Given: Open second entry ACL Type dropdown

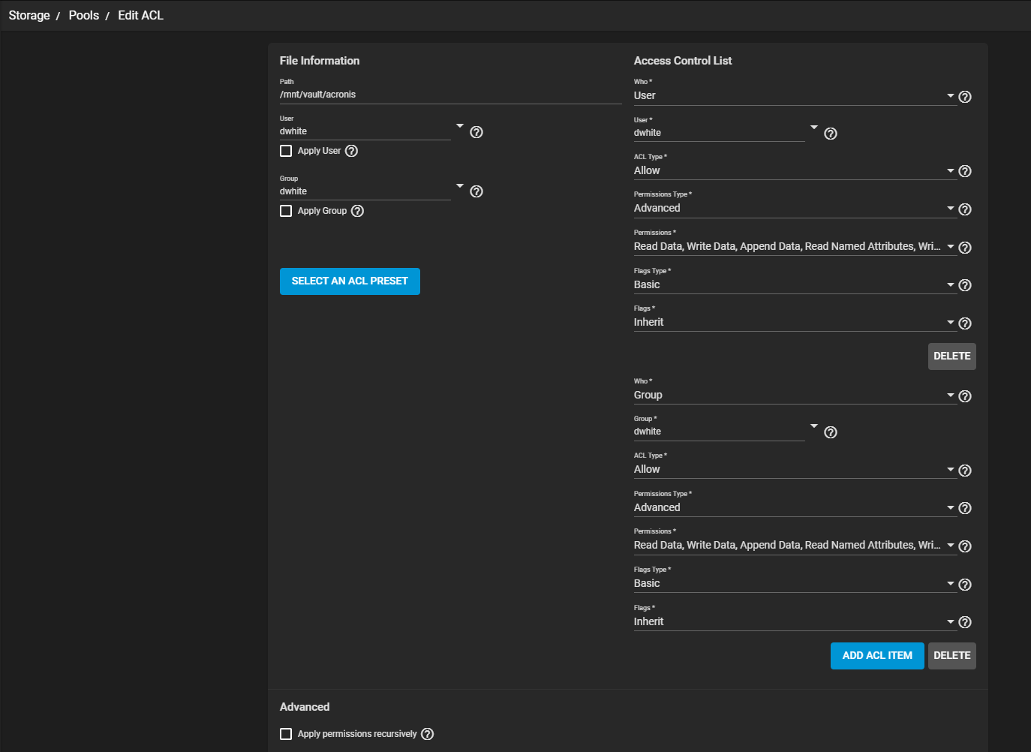Looking at the screenshot, I should pyautogui.click(x=795, y=470).
